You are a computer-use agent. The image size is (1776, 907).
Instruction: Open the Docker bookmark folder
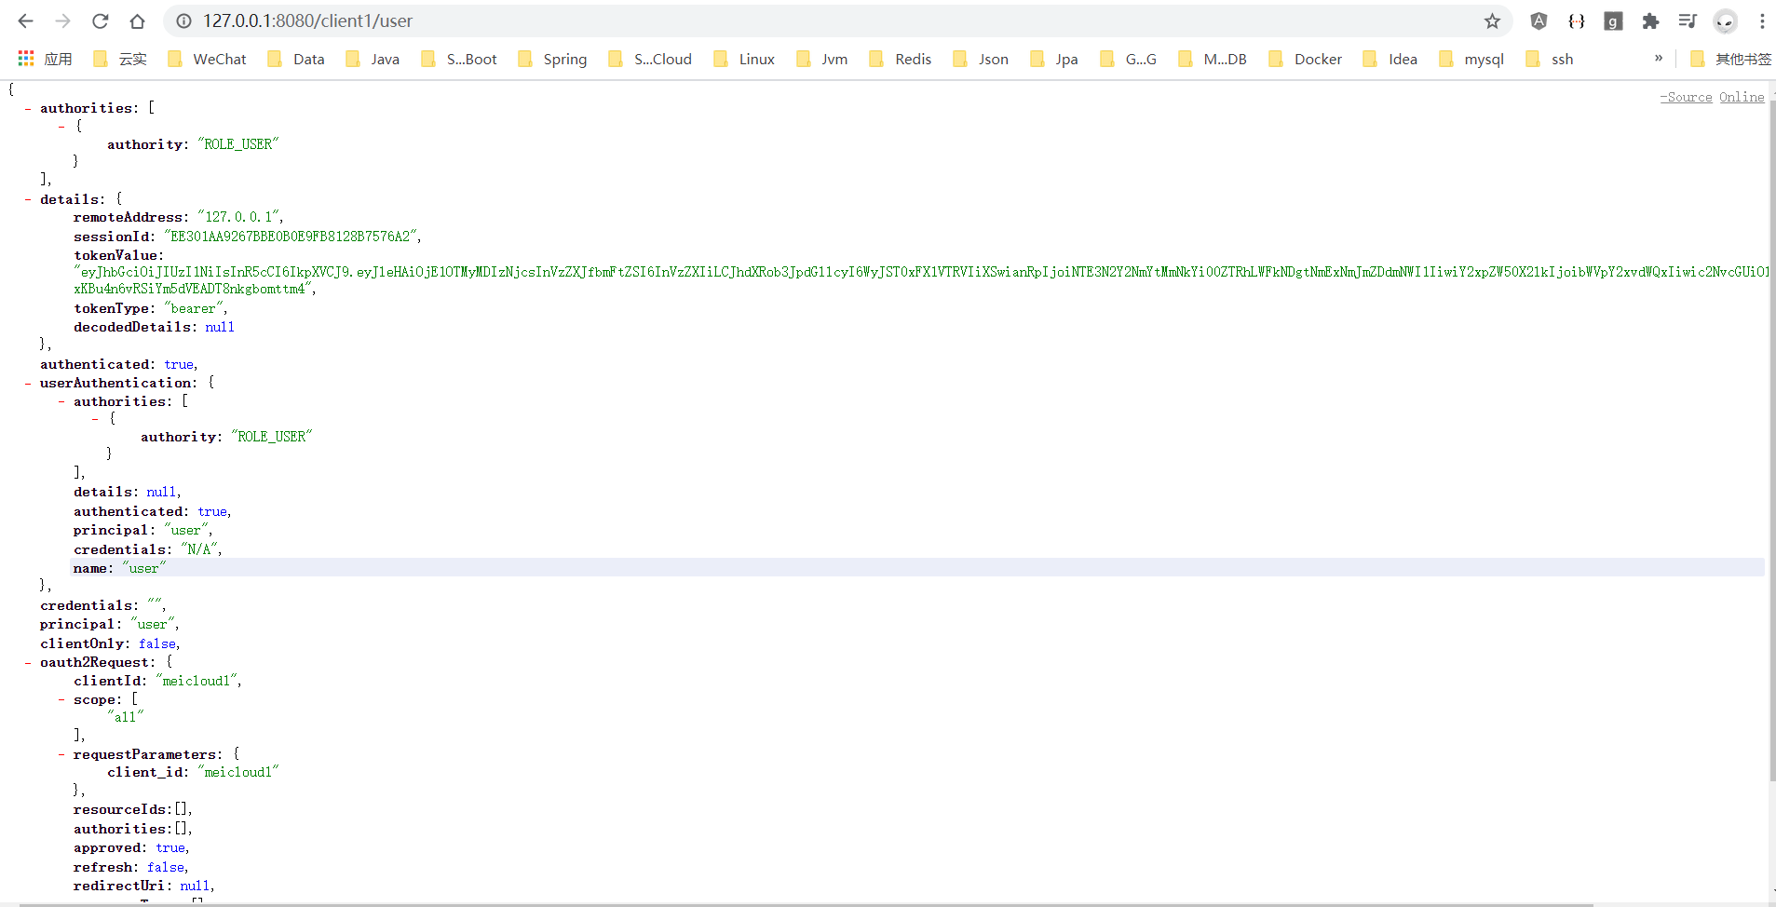tap(1306, 59)
